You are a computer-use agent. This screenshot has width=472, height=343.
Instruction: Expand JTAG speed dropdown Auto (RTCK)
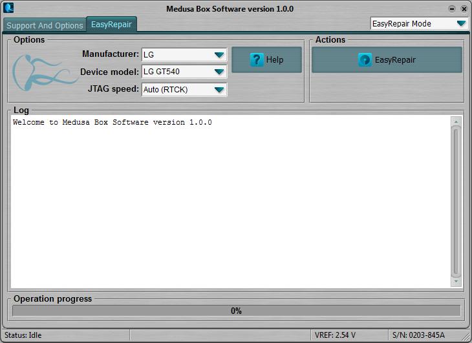[x=184, y=90]
